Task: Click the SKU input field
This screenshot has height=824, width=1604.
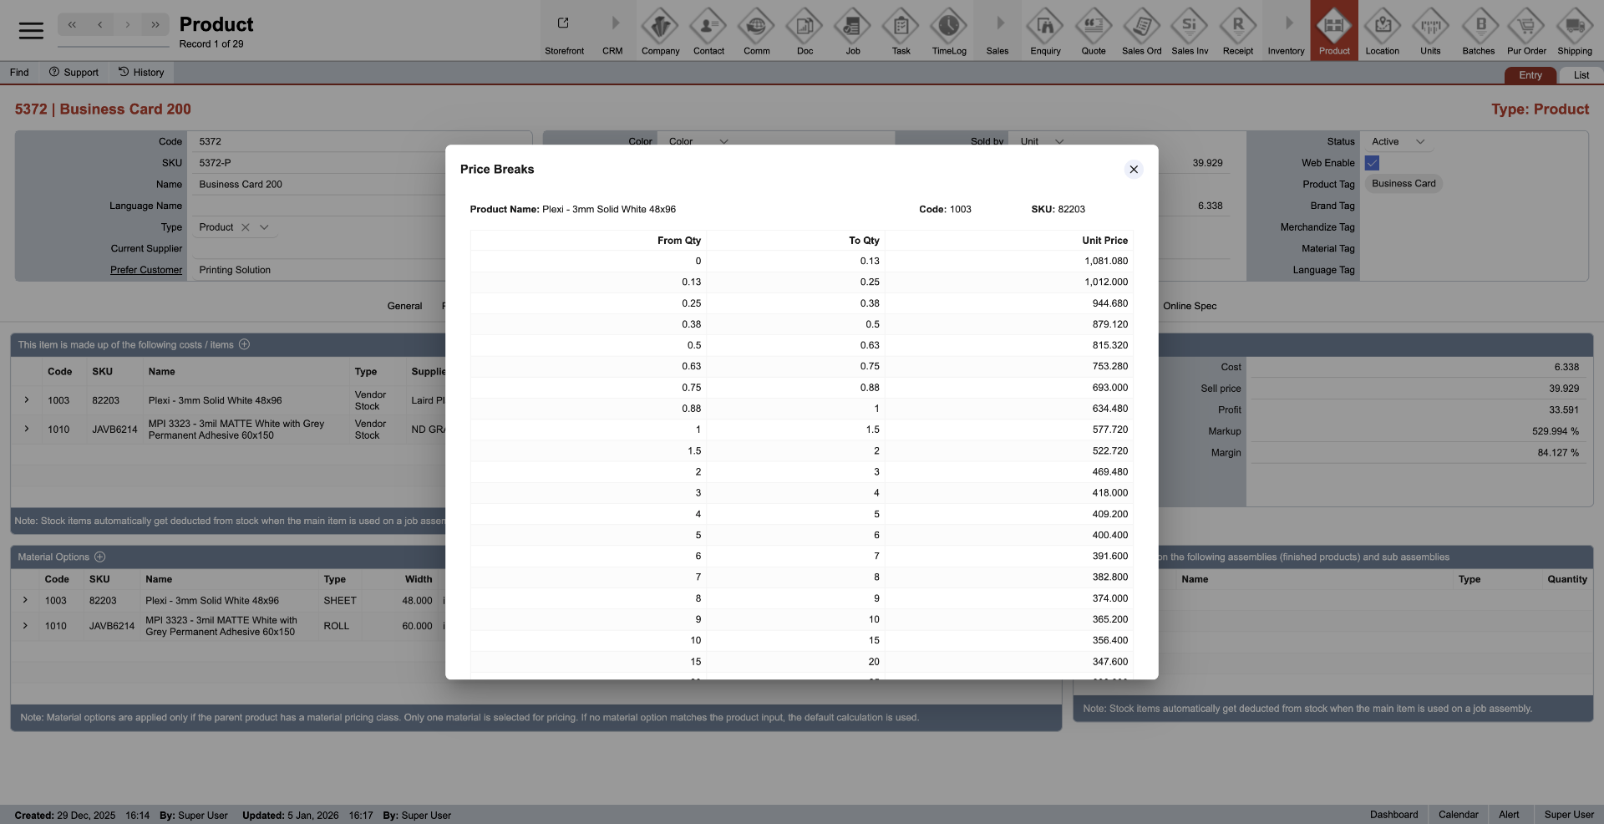Action: (x=317, y=163)
